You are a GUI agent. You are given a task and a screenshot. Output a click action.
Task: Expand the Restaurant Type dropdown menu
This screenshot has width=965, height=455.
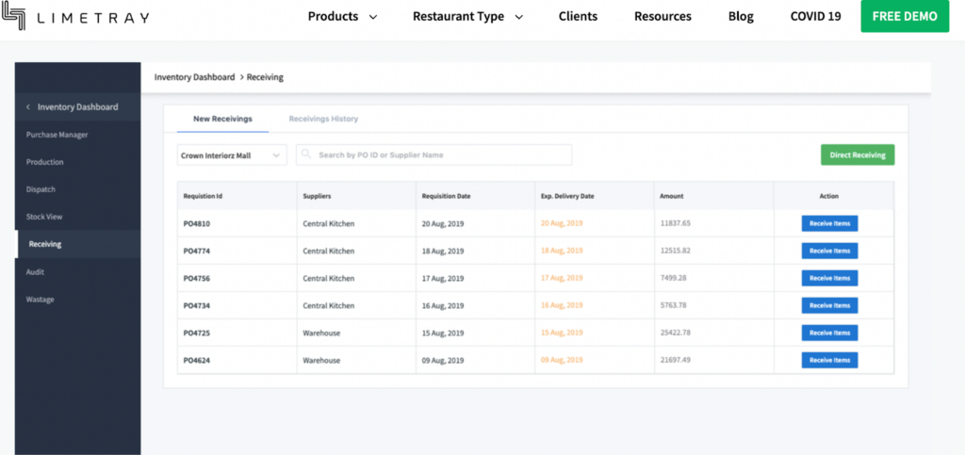tap(467, 17)
